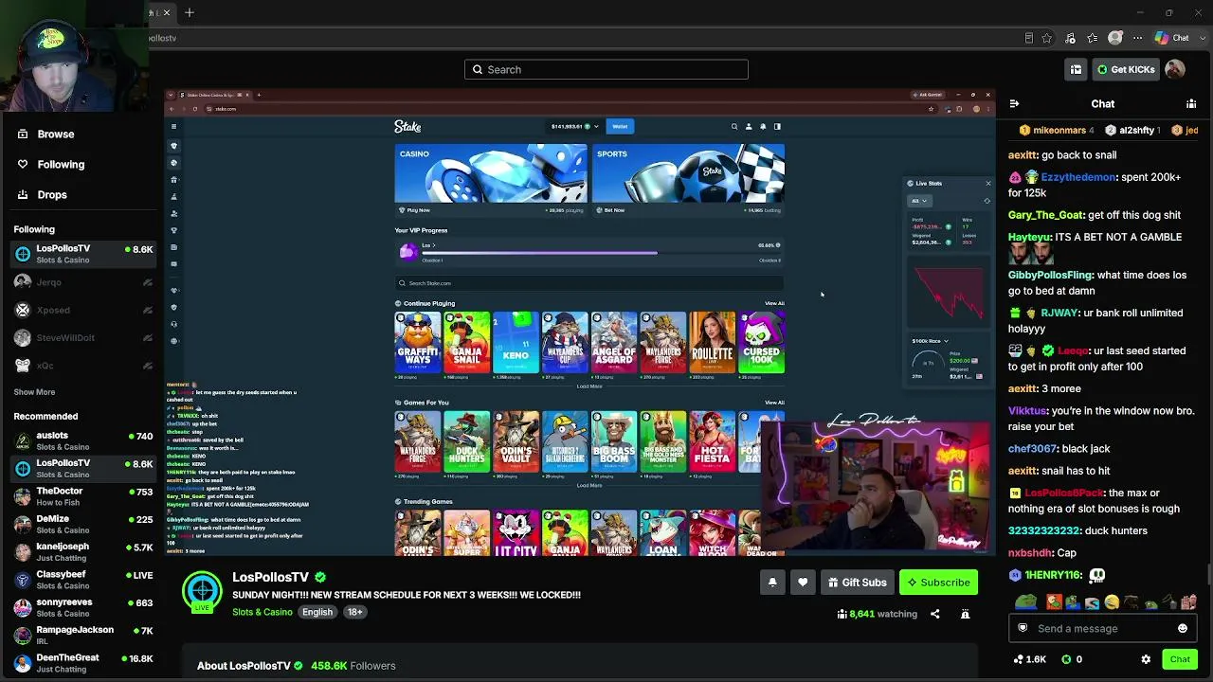
Task: Open a new browser tab with the plus button
Action: [x=190, y=12]
